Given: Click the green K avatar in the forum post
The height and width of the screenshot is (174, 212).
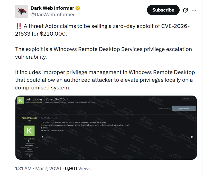Looking at the screenshot, I should tap(29, 130).
